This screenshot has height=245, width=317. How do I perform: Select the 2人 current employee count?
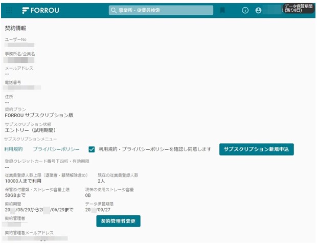(101, 181)
